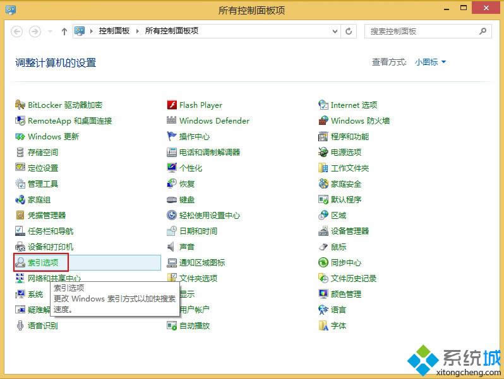Click the 所有控制面板项 breadcrumb segment
Image resolution: width=504 pixels, height=379 pixels.
[x=172, y=31]
